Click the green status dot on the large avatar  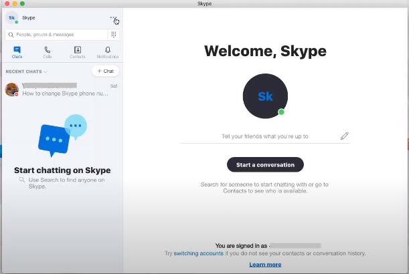[x=281, y=112]
